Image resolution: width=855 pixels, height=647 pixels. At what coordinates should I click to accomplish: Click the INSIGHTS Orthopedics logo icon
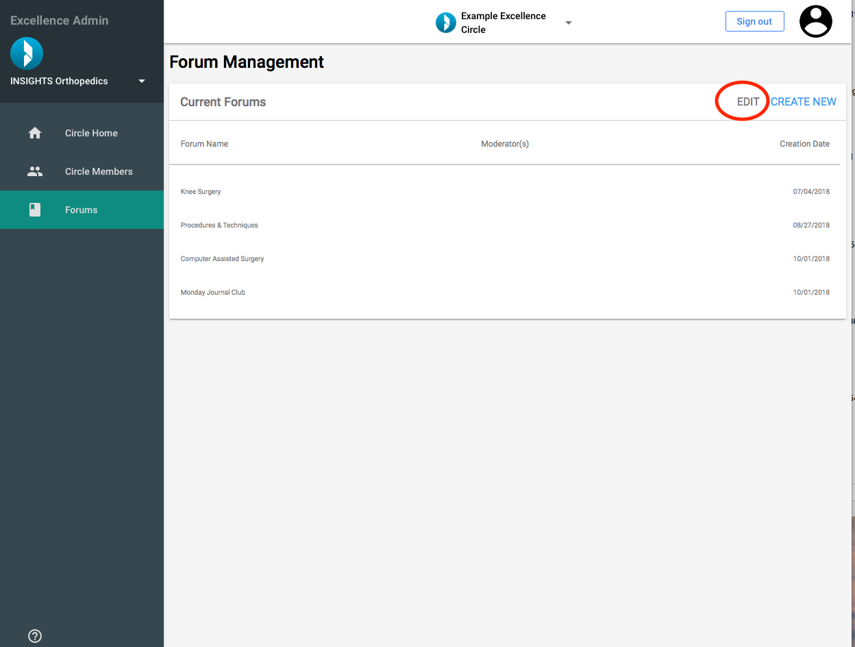click(27, 53)
